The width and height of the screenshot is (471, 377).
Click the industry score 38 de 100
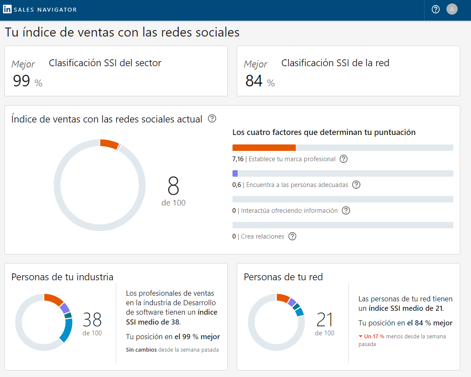click(x=92, y=324)
